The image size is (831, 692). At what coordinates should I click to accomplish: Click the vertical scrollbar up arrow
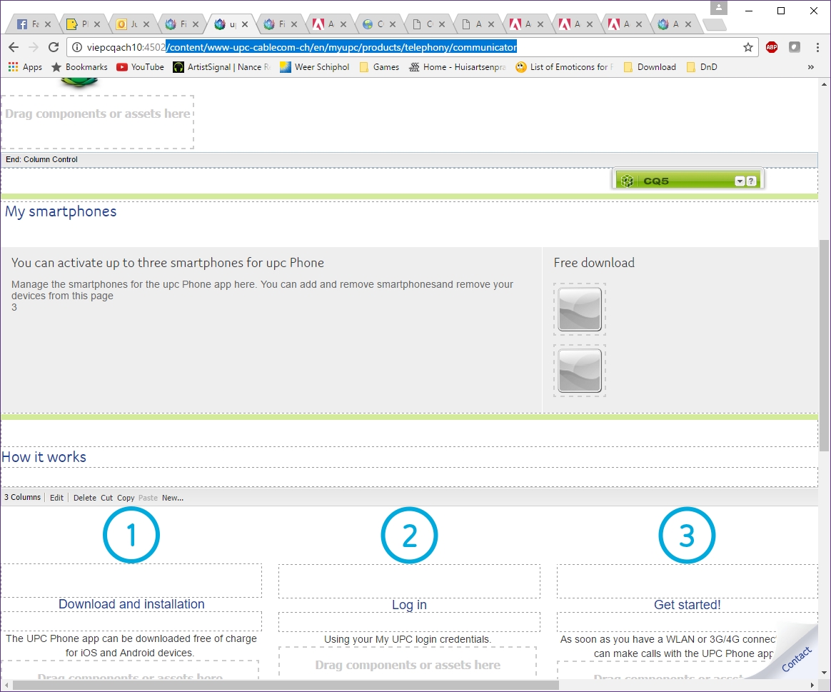[x=824, y=84]
